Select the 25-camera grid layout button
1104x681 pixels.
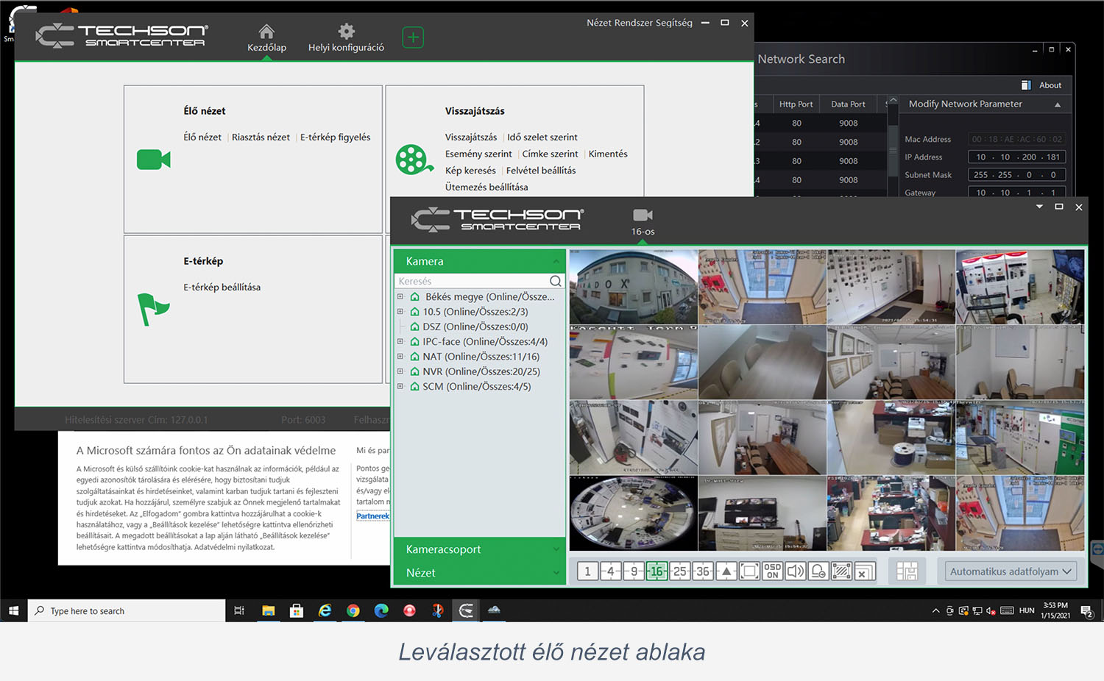(x=680, y=571)
